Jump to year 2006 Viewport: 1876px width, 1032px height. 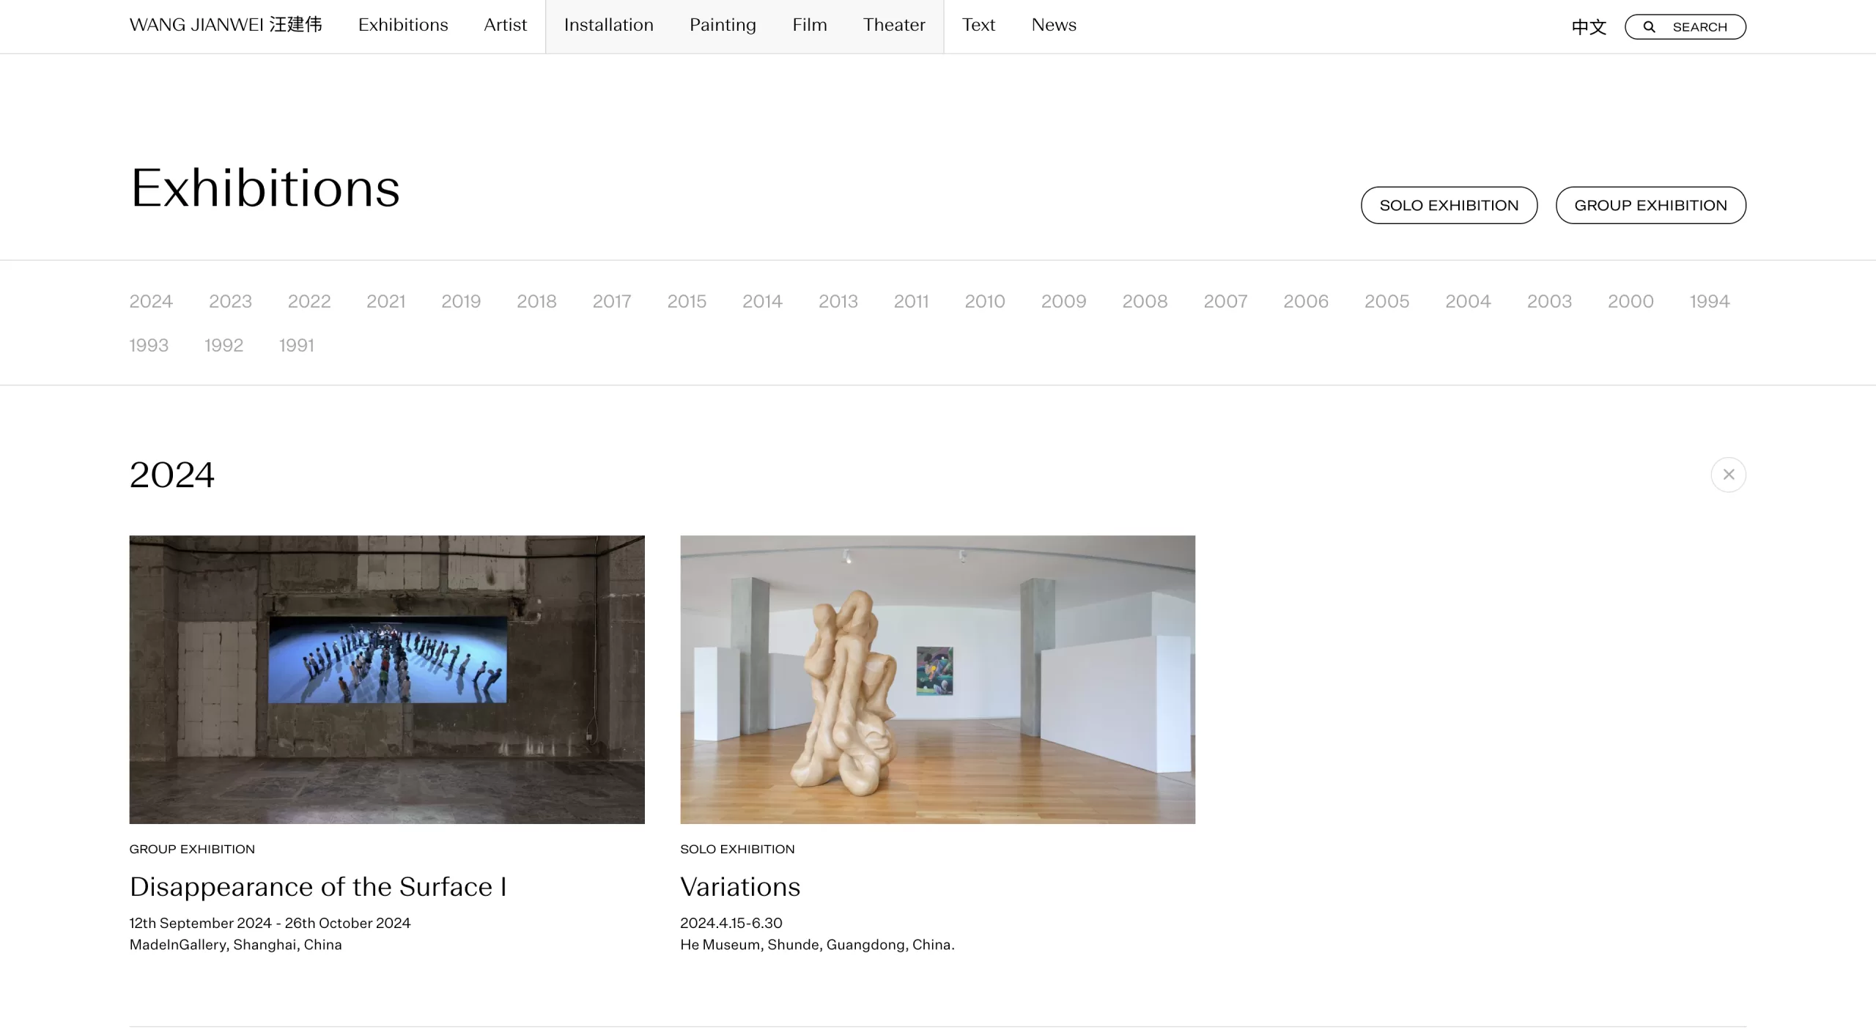(1306, 301)
